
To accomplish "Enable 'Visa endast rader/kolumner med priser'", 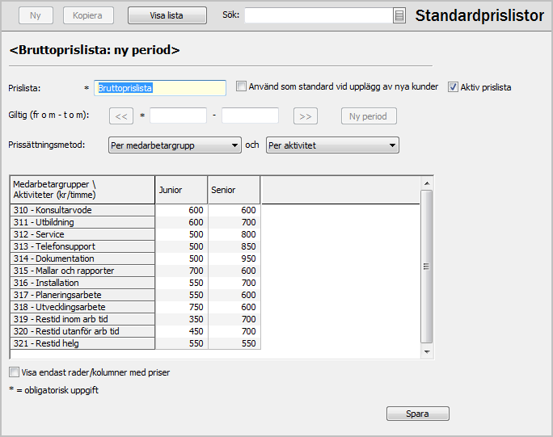I will coord(14,372).
